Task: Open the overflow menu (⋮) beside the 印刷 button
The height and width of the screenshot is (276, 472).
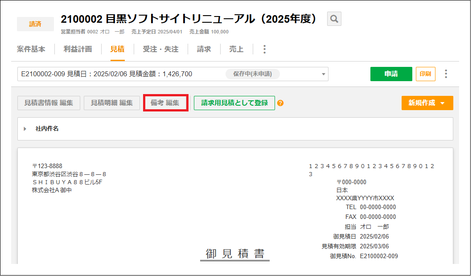Action: (446, 74)
